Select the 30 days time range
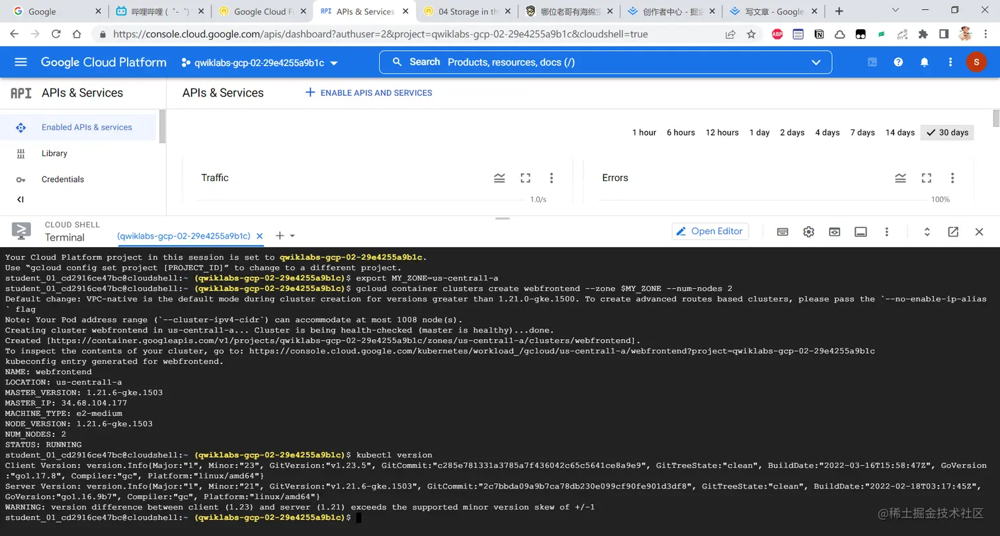The width and height of the screenshot is (1000, 536). pos(947,133)
